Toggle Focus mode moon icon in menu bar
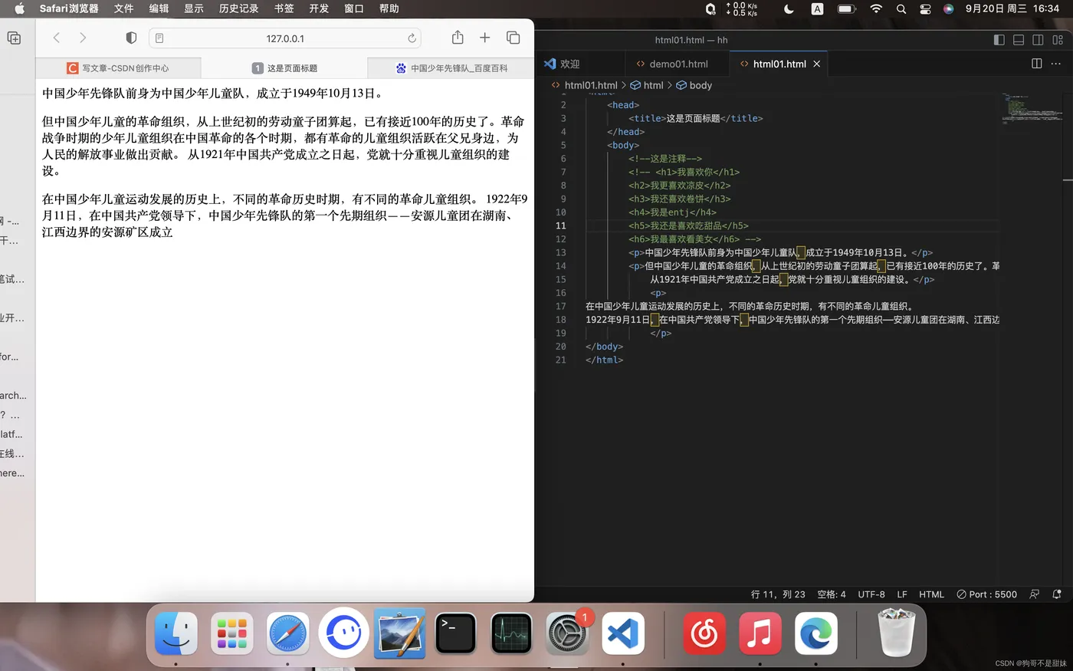 789,8
